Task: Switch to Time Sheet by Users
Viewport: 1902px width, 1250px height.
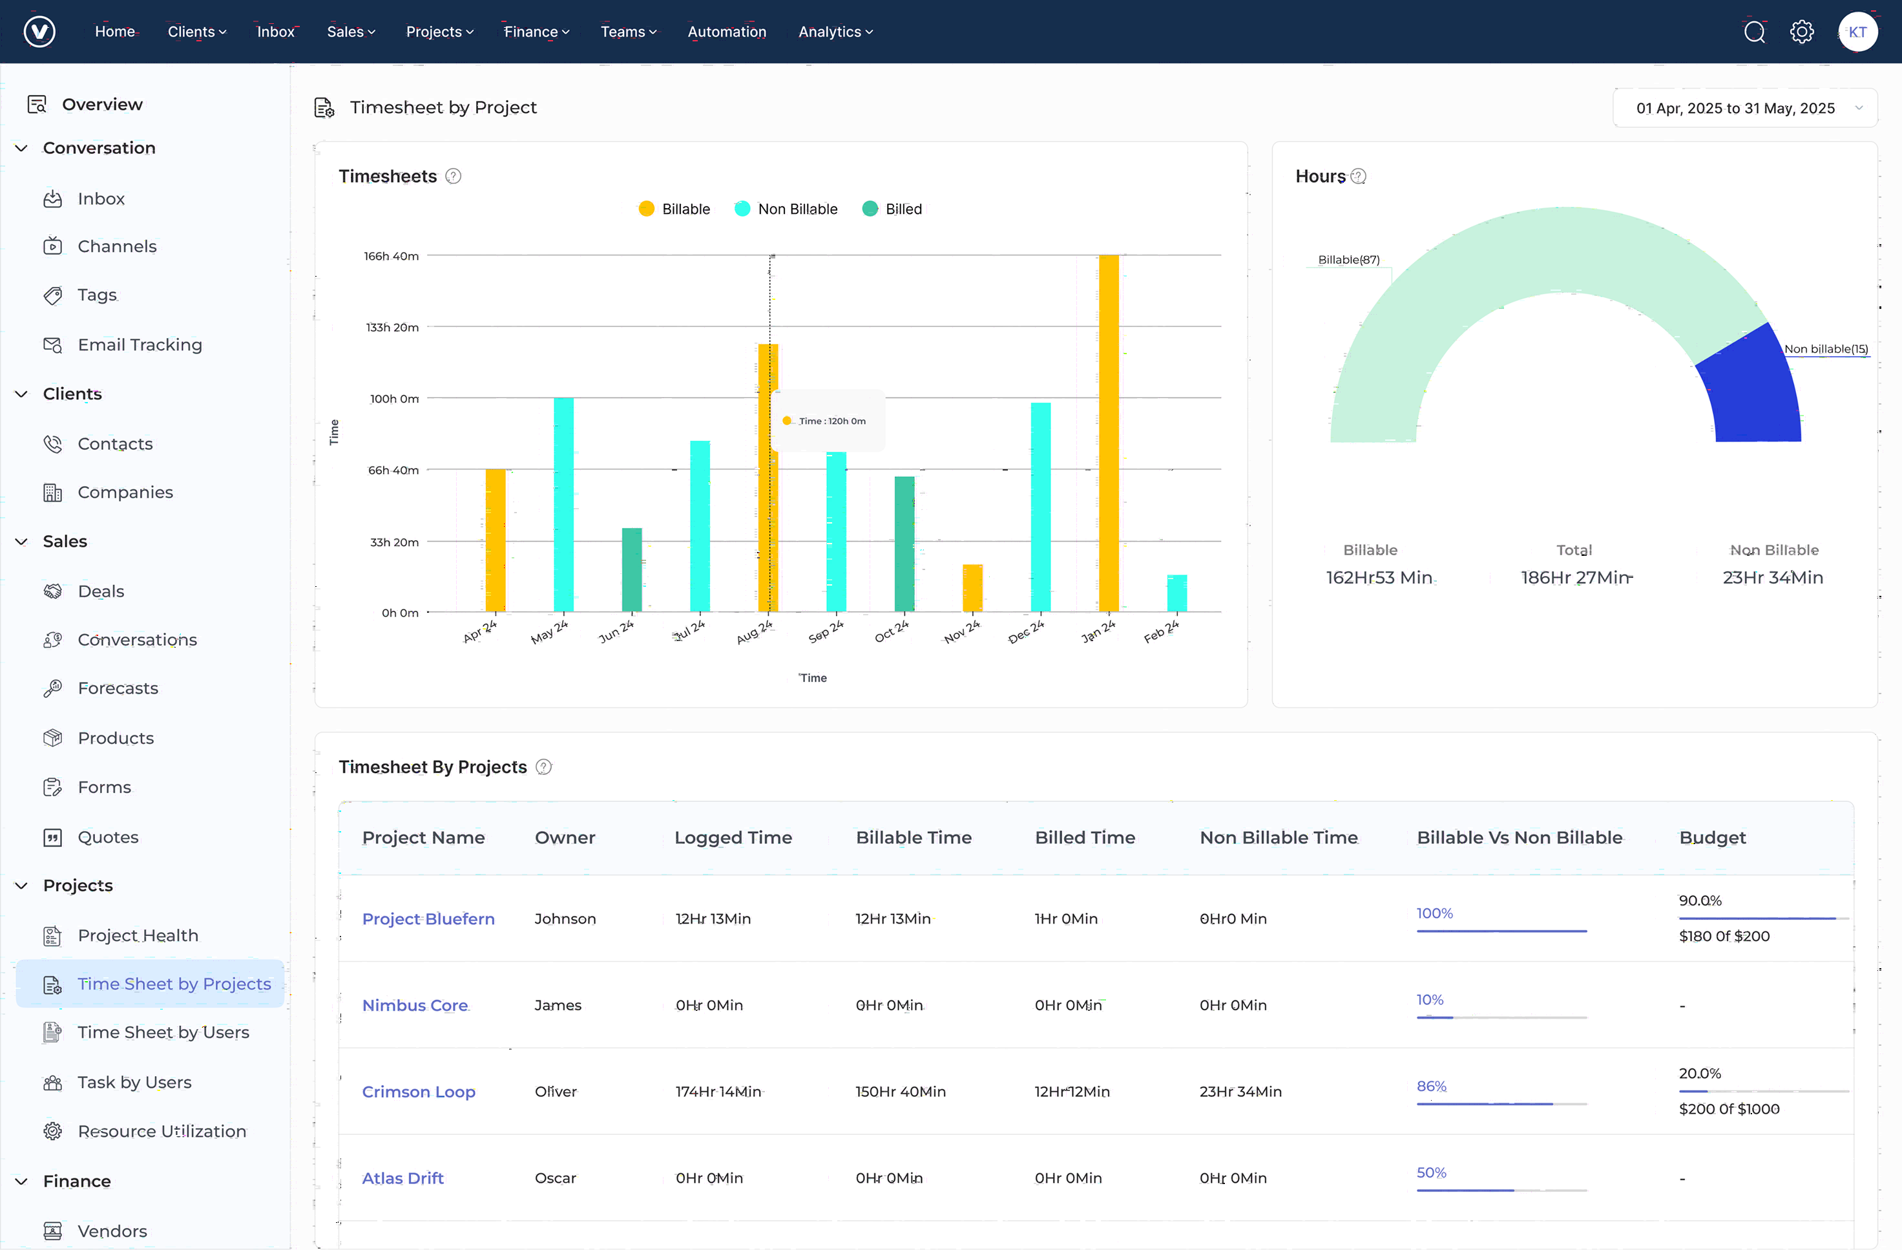Action: (163, 1032)
